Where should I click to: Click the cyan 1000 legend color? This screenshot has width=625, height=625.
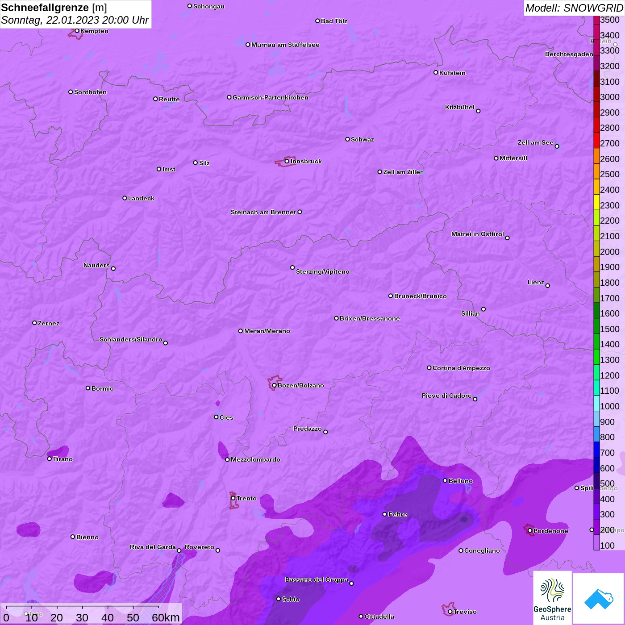[596, 403]
